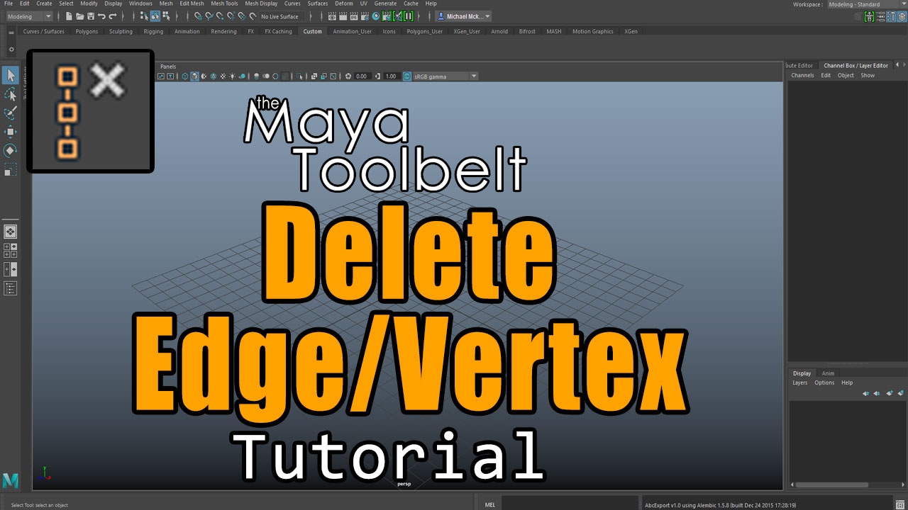The width and height of the screenshot is (908, 510).
Task: Select the arrow Select tool in toolbox
Action: (x=11, y=75)
